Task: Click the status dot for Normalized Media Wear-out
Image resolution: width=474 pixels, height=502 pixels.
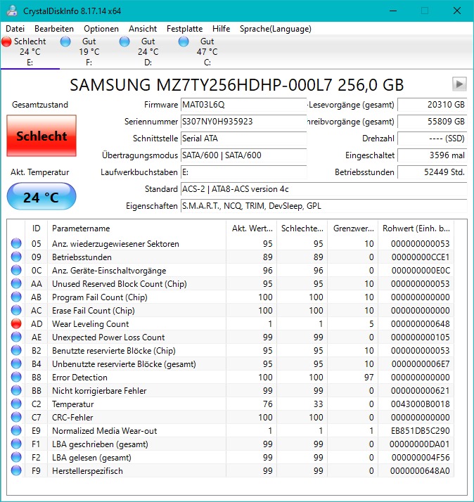Action: click(x=16, y=430)
